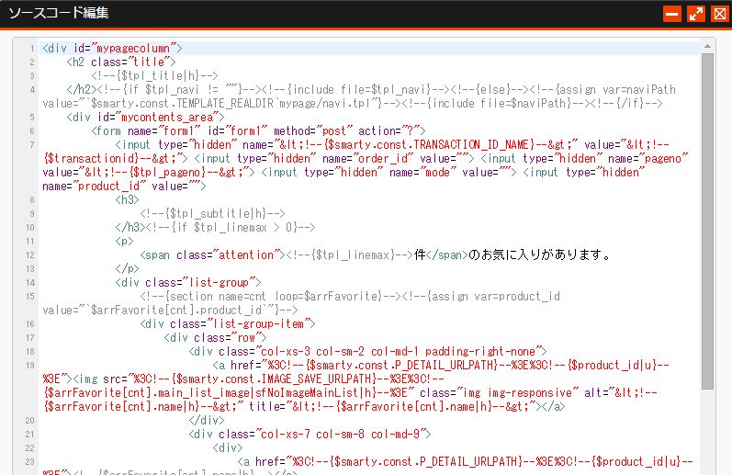Minimize the source code editor dialog
Image resolution: width=732 pixels, height=475 pixels.
click(x=671, y=14)
